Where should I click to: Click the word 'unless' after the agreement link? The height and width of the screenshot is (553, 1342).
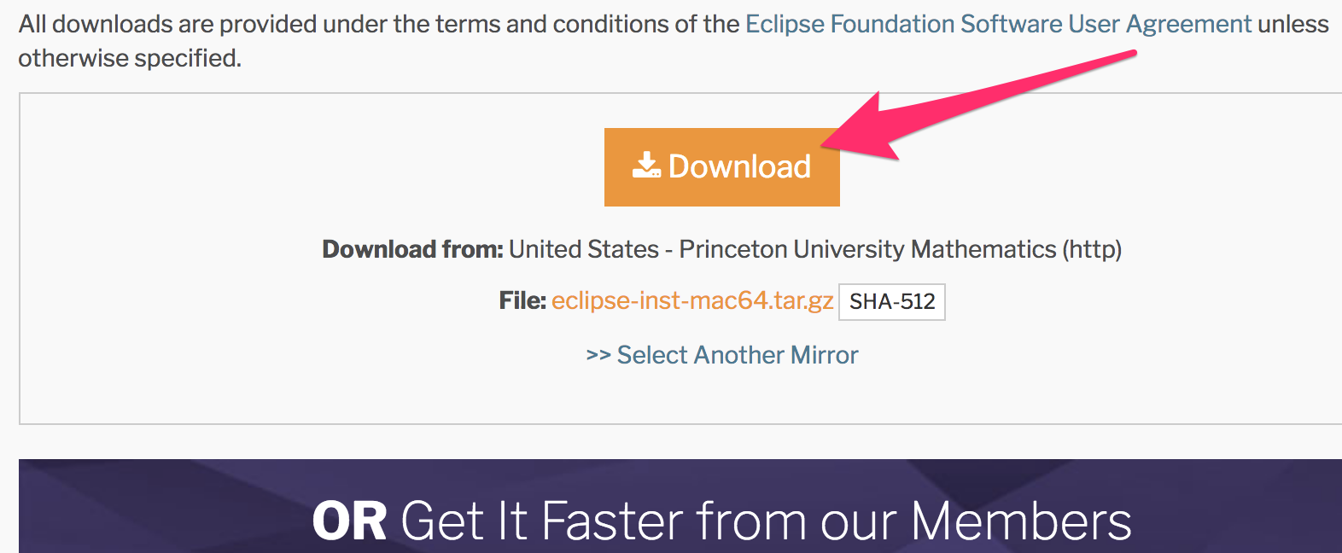coord(1293,24)
